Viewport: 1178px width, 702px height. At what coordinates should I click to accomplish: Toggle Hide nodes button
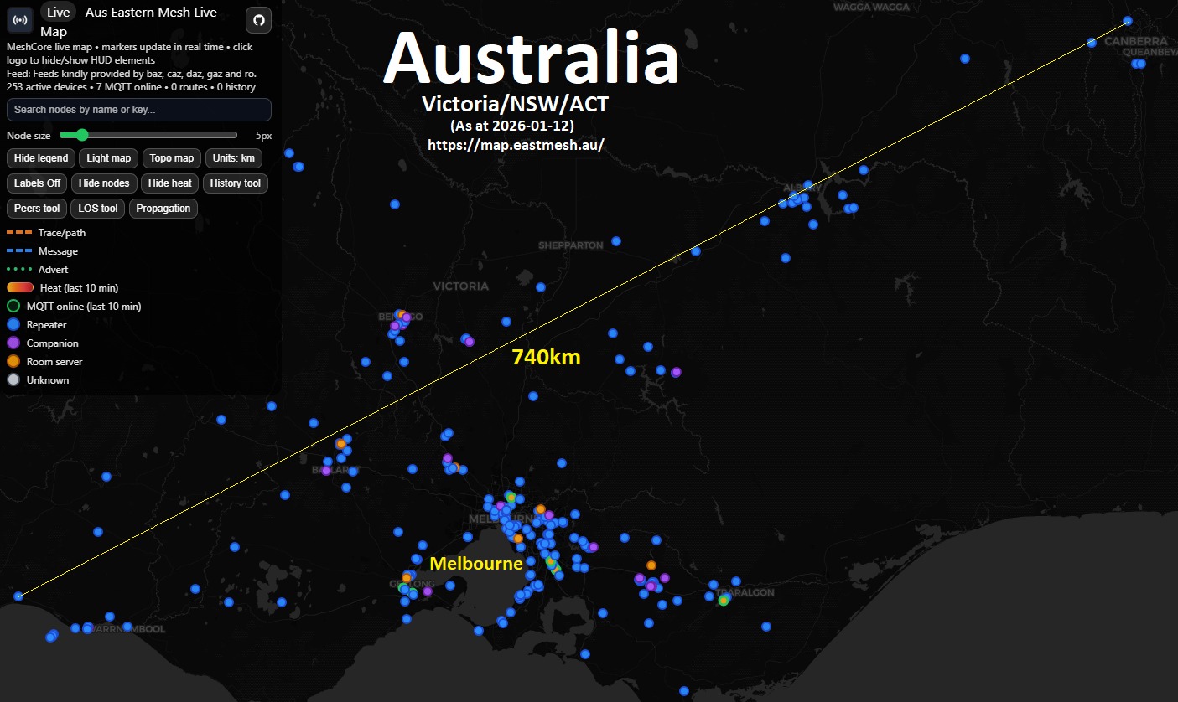105,183
